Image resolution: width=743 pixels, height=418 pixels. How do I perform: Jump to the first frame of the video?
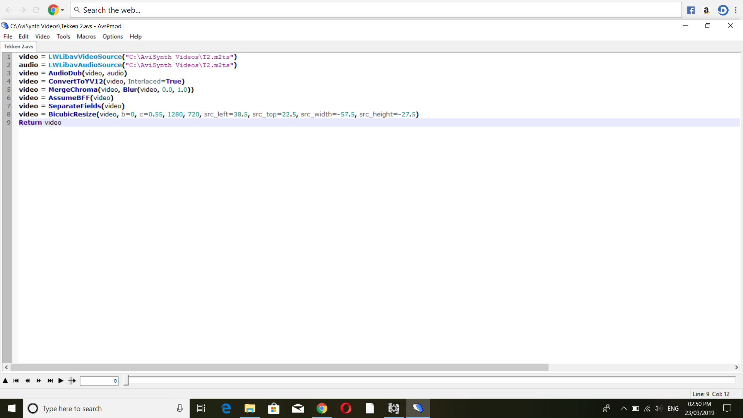pos(16,381)
